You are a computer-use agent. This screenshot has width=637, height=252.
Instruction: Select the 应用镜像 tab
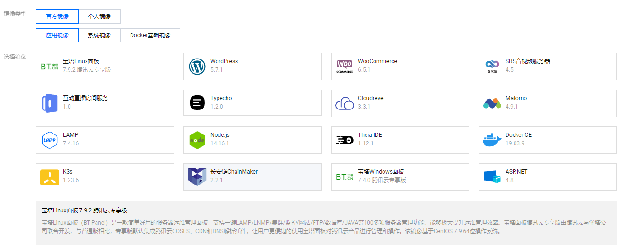(x=57, y=35)
